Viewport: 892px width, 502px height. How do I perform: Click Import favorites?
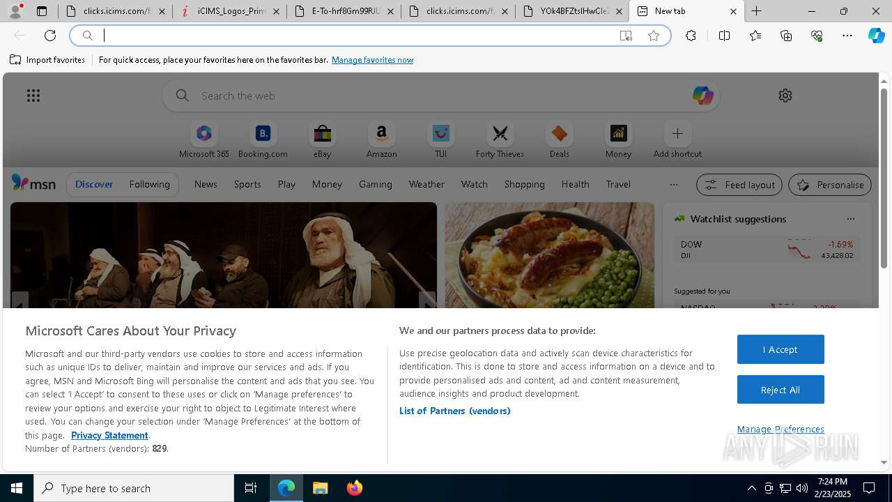tap(47, 60)
